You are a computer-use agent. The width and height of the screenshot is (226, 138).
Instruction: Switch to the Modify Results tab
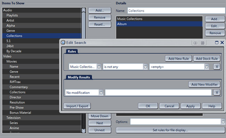(x=79, y=77)
